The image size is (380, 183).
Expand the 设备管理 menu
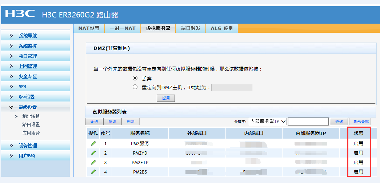click(x=35, y=146)
